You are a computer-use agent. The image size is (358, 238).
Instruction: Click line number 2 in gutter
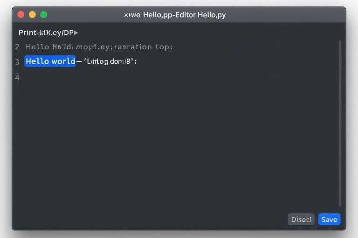tap(17, 47)
